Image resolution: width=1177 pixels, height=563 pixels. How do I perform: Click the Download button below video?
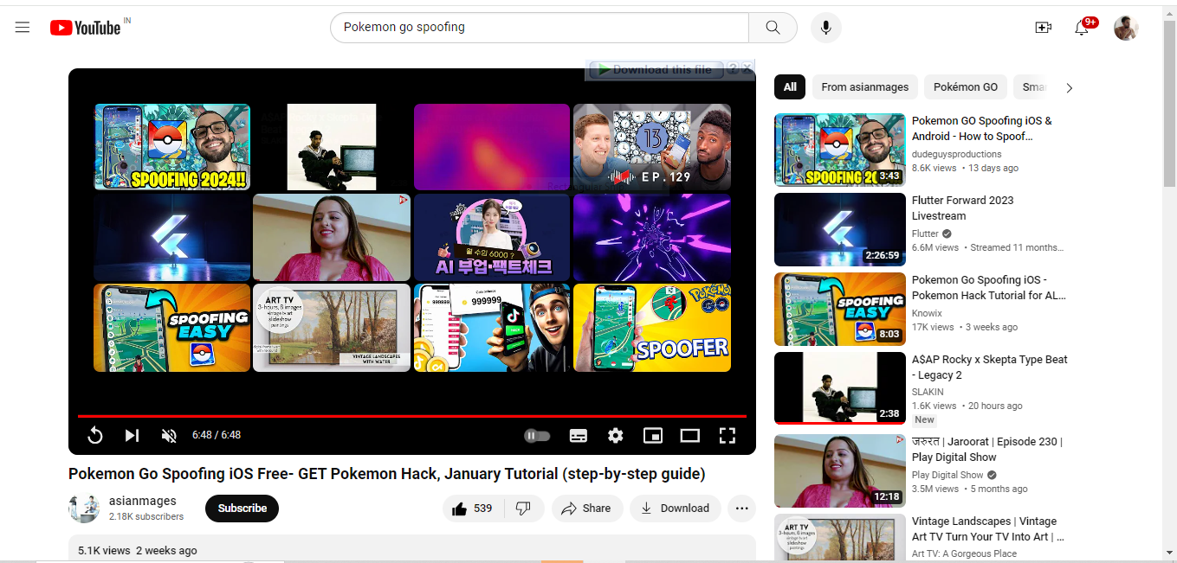[x=676, y=509]
